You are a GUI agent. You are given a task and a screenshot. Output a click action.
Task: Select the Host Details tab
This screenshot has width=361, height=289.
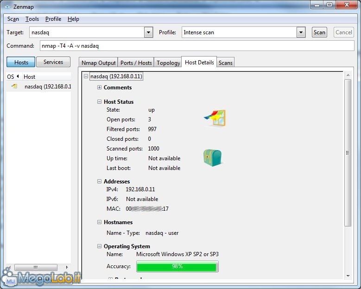pos(199,62)
